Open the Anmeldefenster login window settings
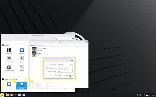156x97 pixels. click(9, 85)
